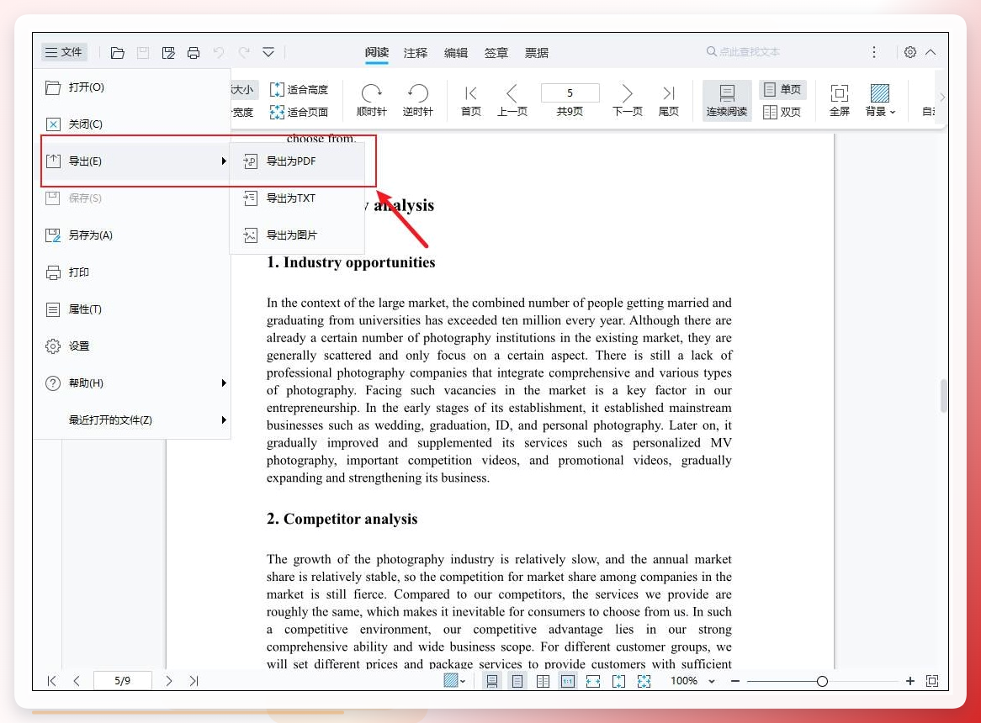Click the status bar first page icon
Viewport: 981px width, 723px height.
[52, 680]
